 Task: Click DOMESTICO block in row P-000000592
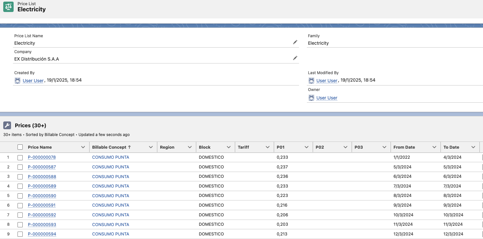pos(211,215)
